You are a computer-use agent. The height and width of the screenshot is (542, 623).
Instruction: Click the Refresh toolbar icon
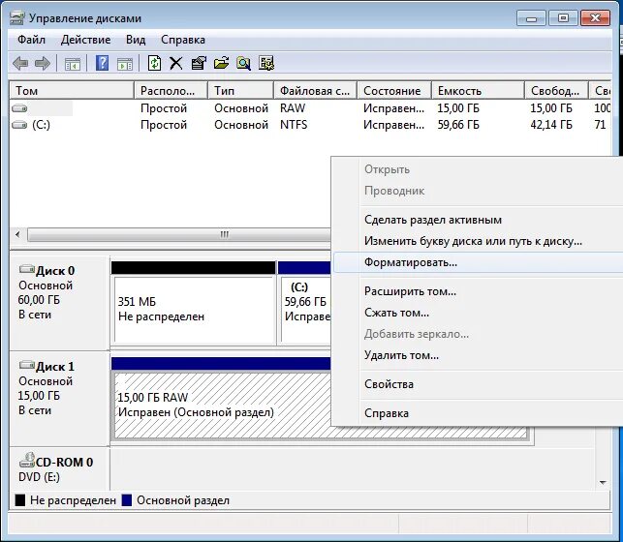click(x=155, y=63)
